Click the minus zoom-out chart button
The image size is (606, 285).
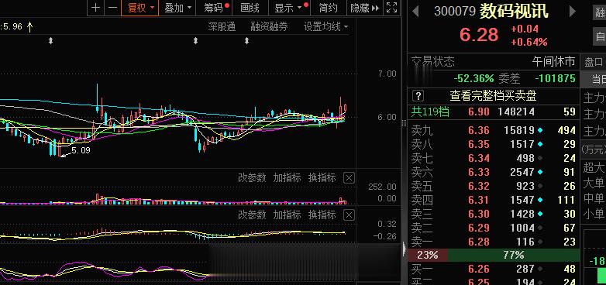click(x=112, y=8)
